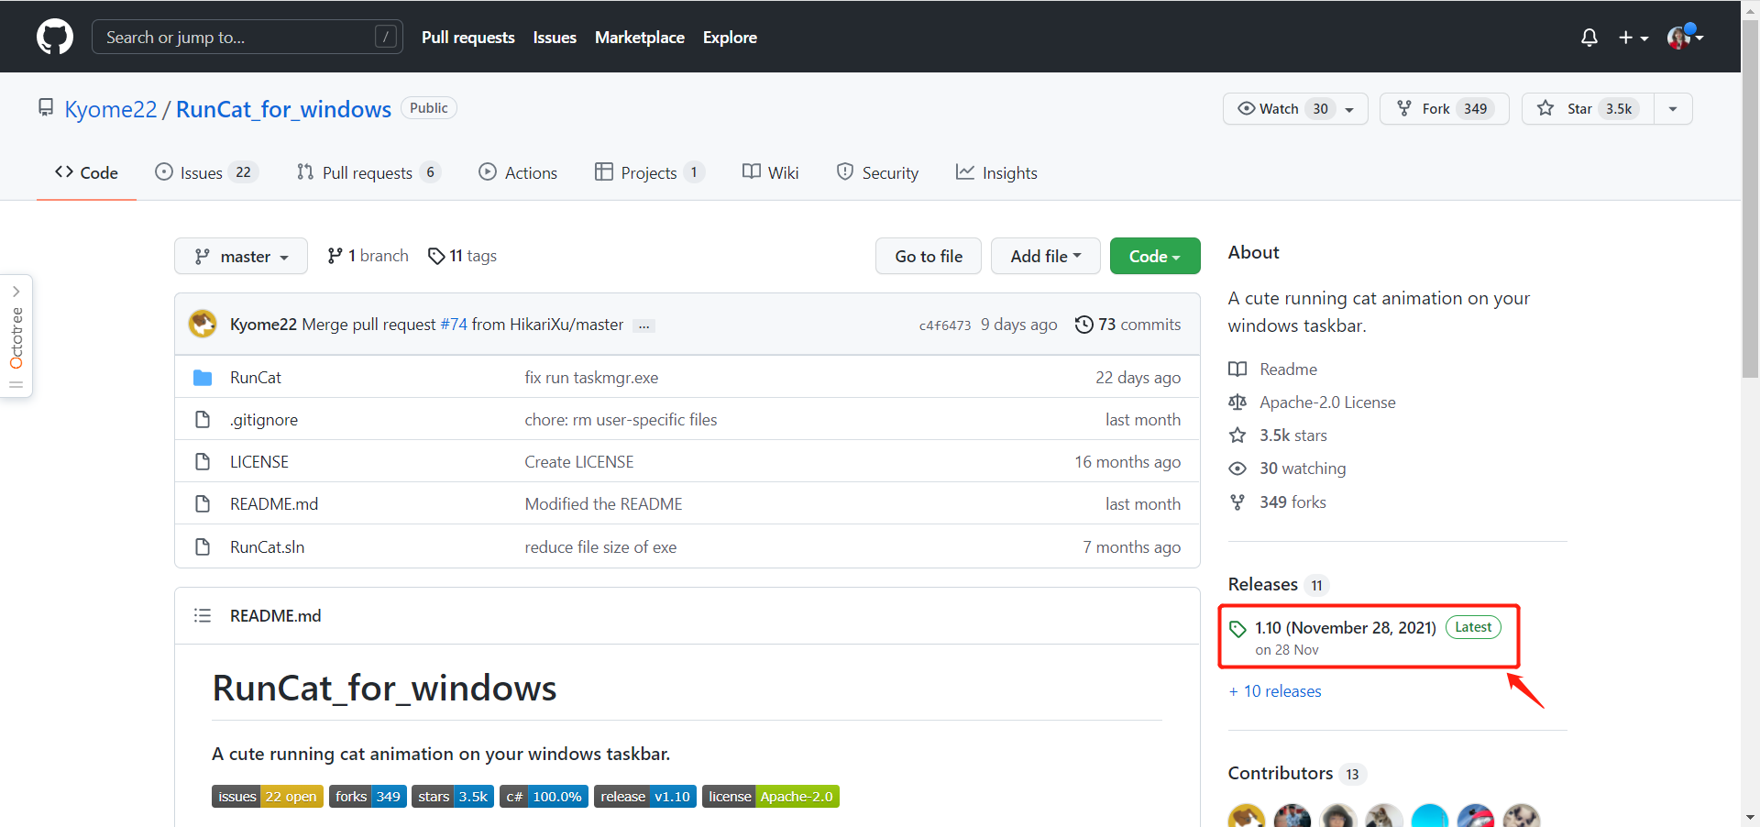Viewport: 1760px width, 827px height.
Task: Click the license Apache-2.0 badge
Action: 771,797
